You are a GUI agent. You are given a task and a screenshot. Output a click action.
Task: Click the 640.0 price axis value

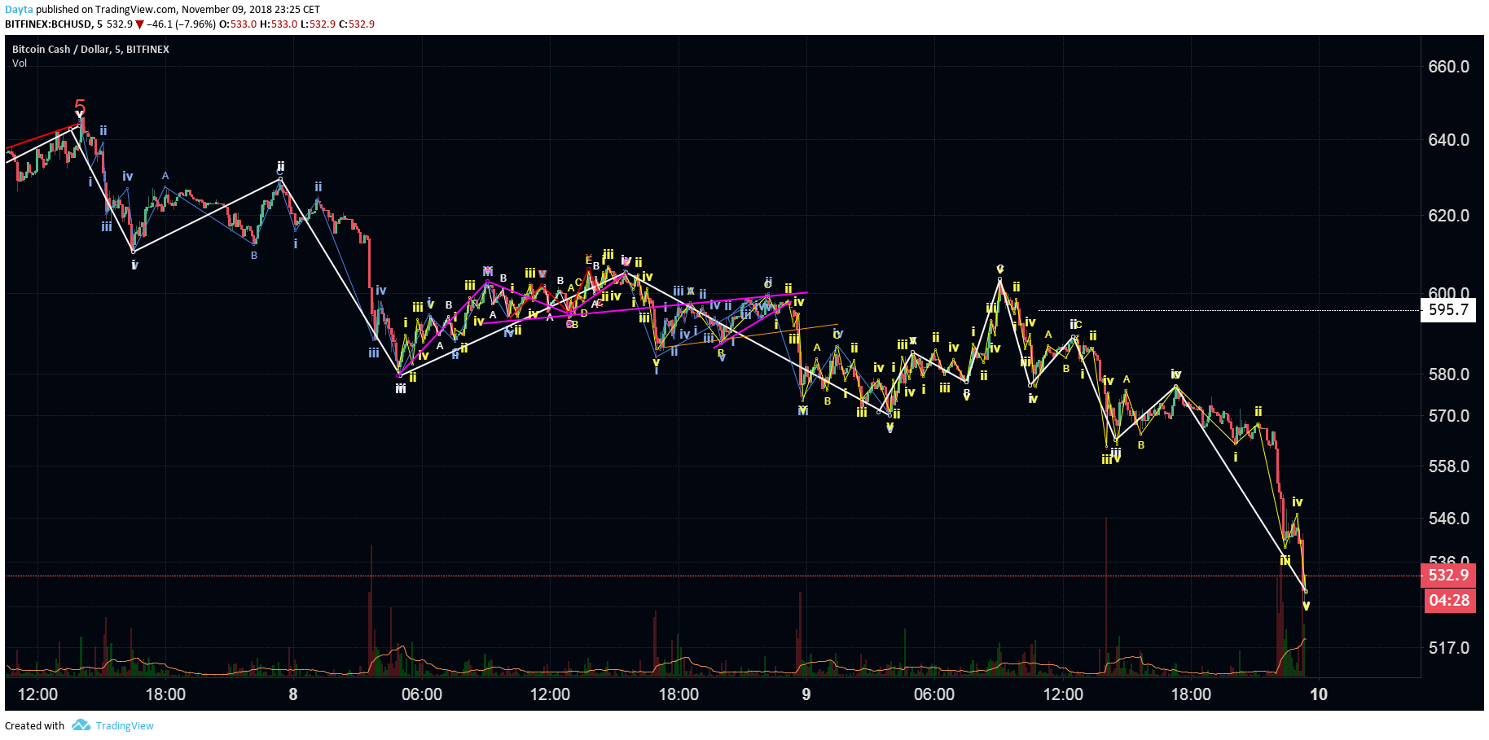click(x=1448, y=140)
